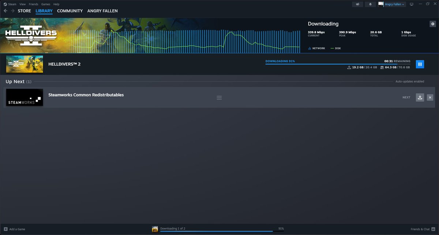The width and height of the screenshot is (439, 235).
Task: Click the 20.6 GB total value
Action: pos(376,32)
